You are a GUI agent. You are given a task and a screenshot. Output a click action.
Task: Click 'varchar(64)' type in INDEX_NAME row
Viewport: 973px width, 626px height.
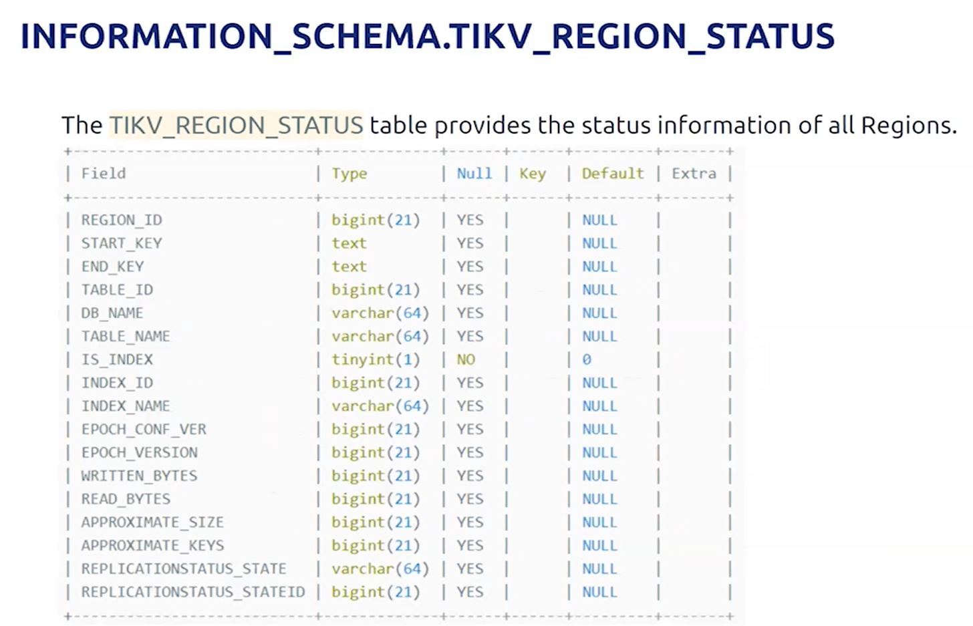380,406
